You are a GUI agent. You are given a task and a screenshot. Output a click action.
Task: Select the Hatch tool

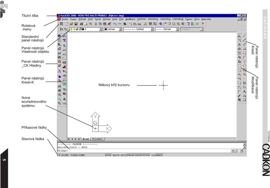[244, 83]
